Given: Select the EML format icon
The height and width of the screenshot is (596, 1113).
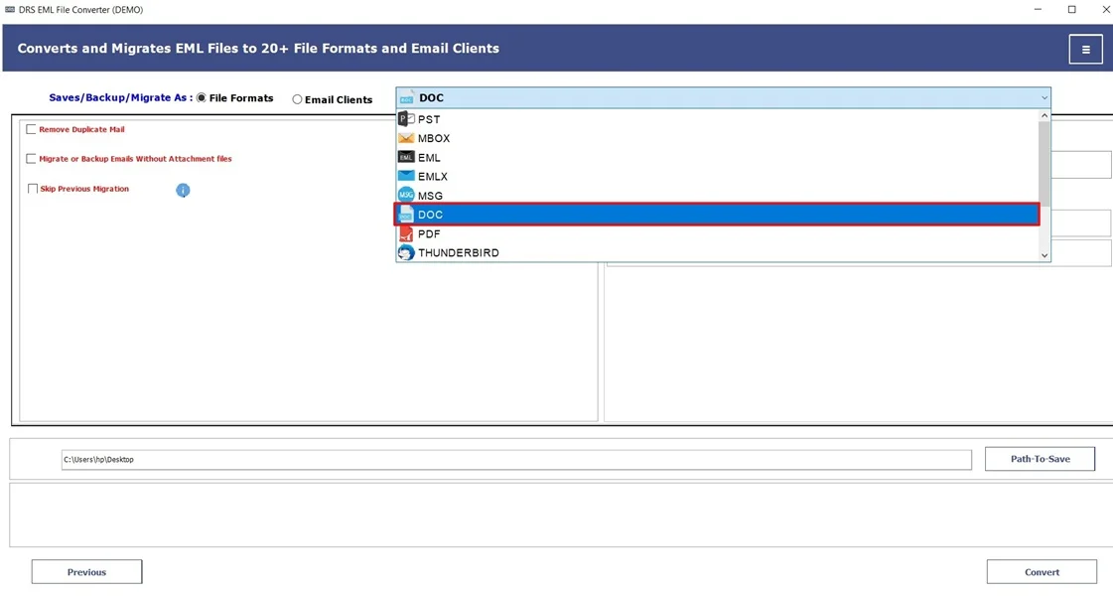Looking at the screenshot, I should pyautogui.click(x=405, y=157).
